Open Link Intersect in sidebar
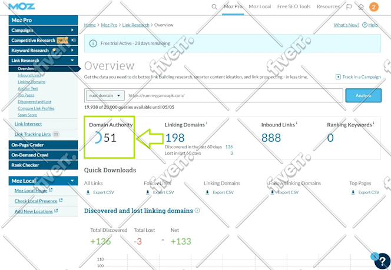This screenshot has width=391, height=270. [x=28, y=124]
